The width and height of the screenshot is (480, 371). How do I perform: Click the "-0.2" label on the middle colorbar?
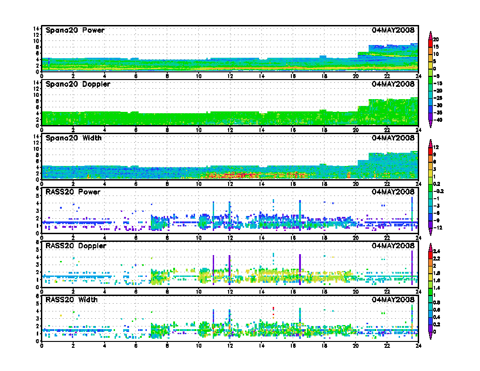(x=439, y=191)
